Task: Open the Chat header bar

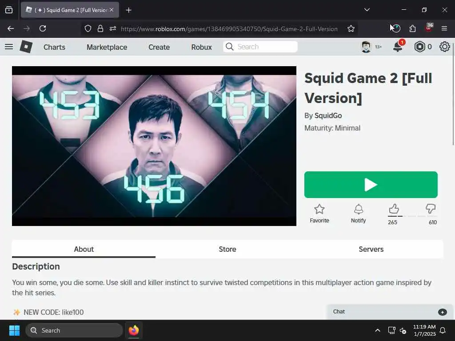Action: point(390,312)
